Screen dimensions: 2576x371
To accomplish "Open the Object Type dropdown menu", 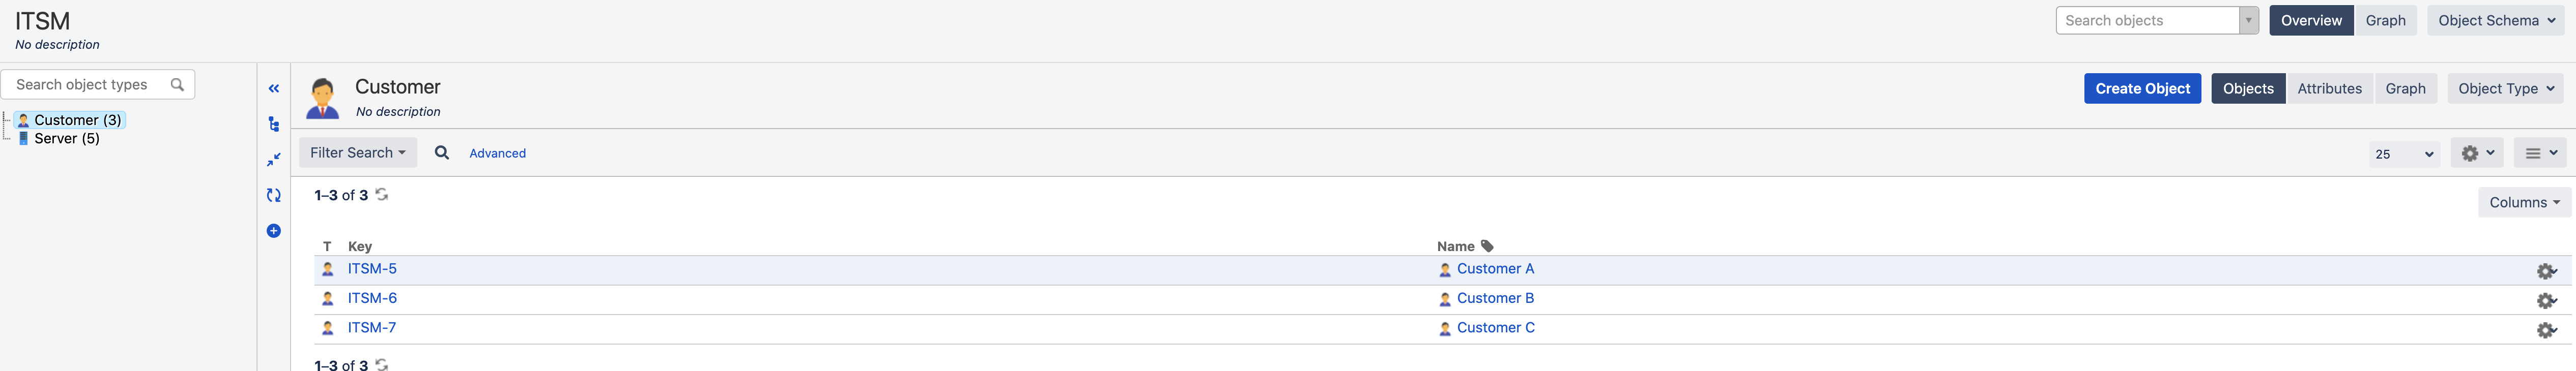I will [x=2506, y=89].
